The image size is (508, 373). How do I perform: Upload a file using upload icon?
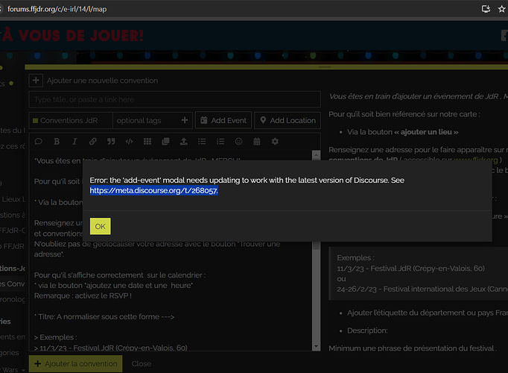[184, 142]
